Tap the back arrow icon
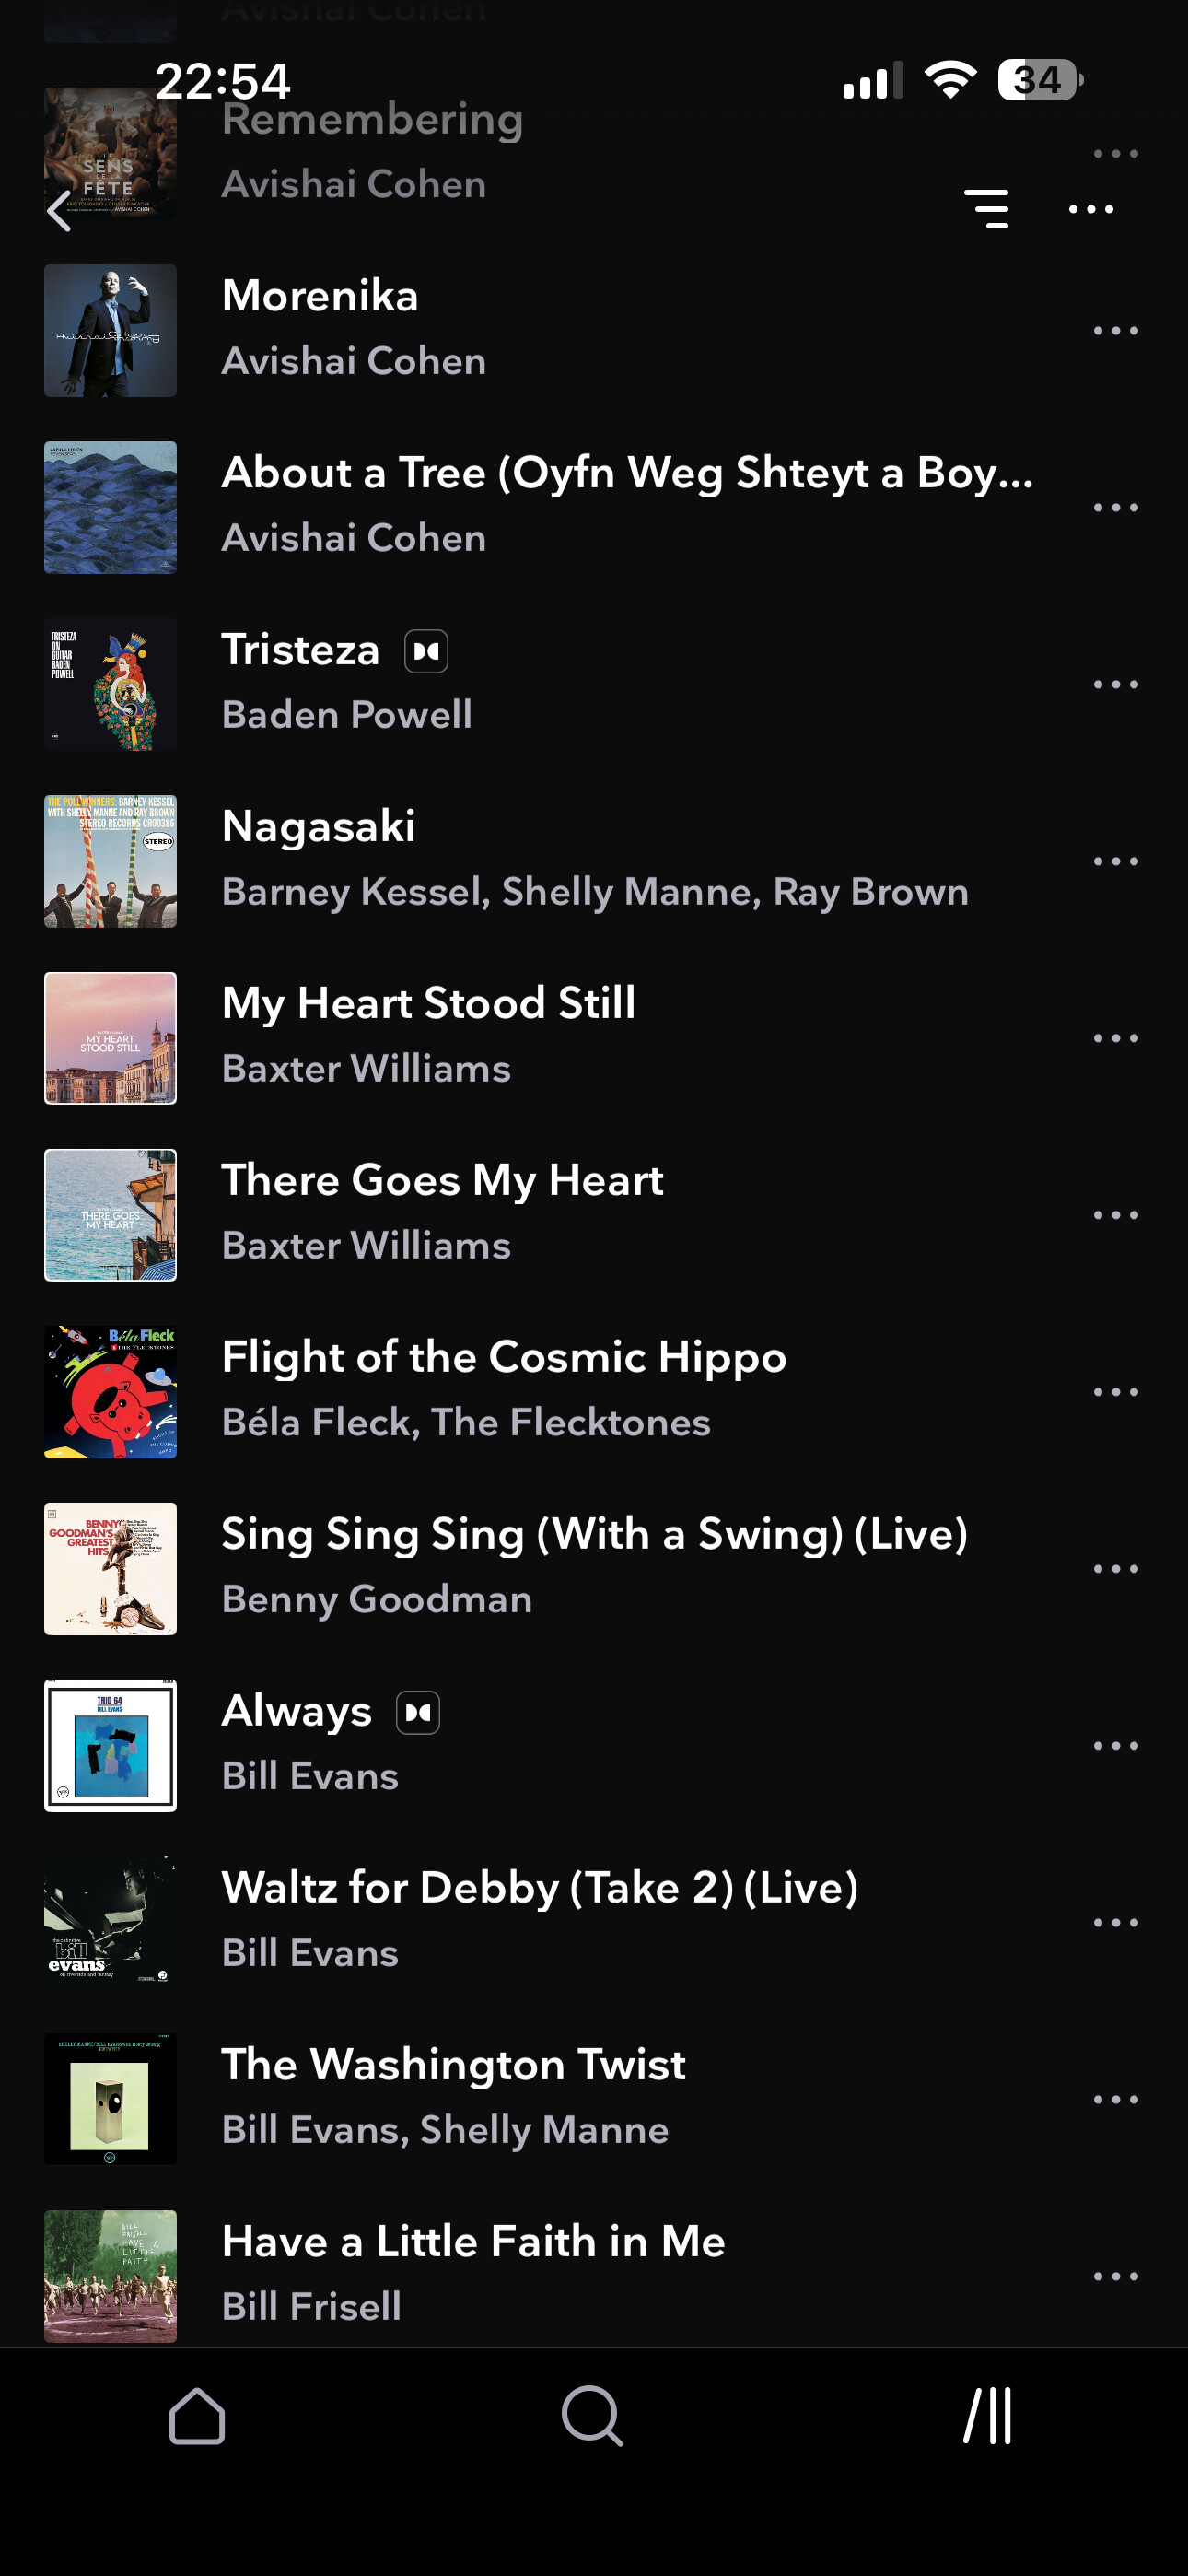1188x2576 pixels. (x=60, y=210)
